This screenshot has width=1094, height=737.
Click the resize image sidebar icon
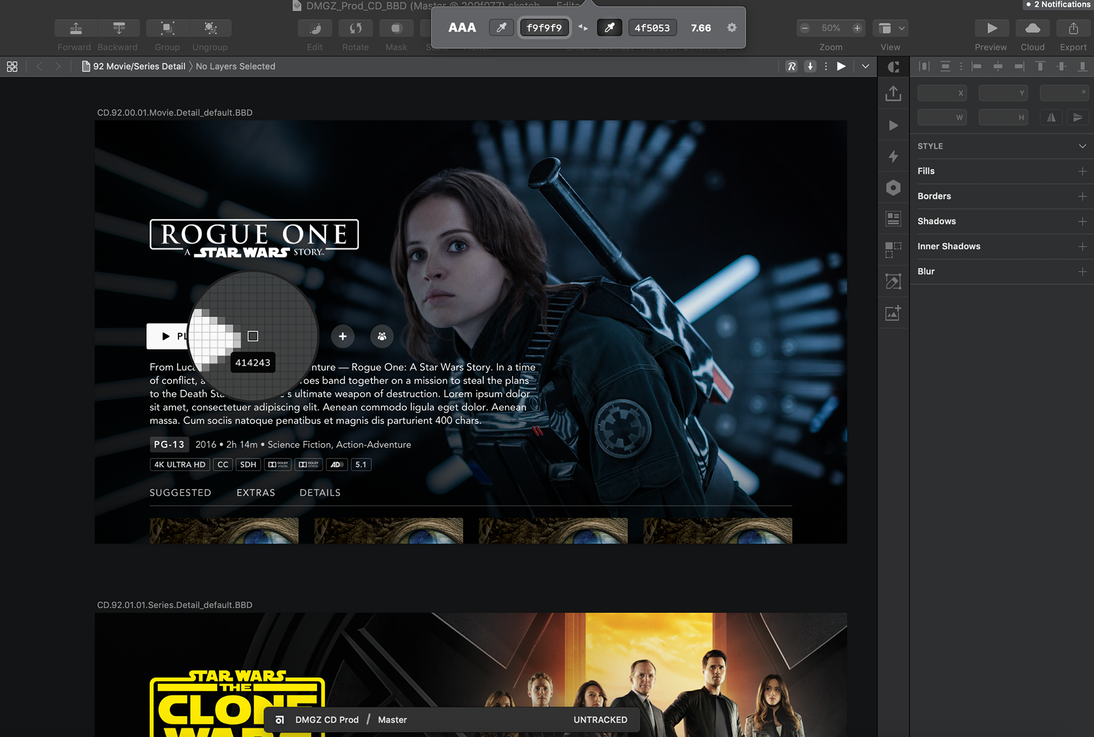(893, 281)
